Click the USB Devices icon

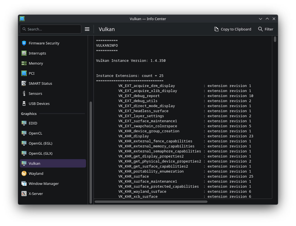click(24, 103)
